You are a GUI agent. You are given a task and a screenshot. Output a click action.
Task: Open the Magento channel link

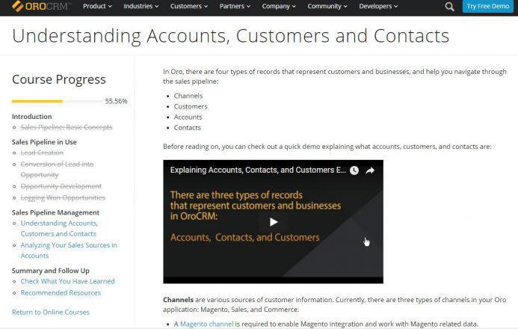coord(206,324)
